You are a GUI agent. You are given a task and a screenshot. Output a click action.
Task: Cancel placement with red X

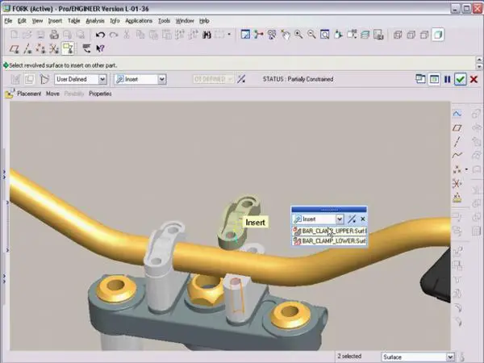[x=474, y=79]
